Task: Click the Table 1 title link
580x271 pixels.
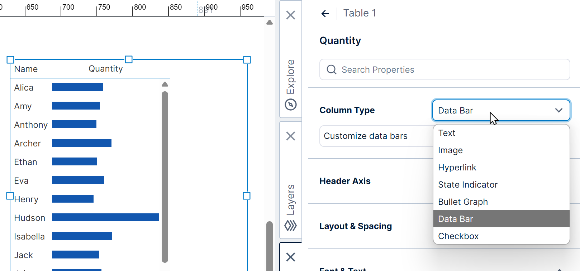Action: (360, 13)
